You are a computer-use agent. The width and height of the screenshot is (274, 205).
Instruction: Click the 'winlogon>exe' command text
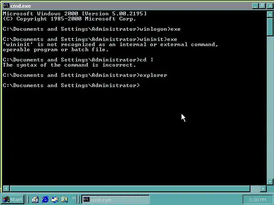(x=160, y=29)
